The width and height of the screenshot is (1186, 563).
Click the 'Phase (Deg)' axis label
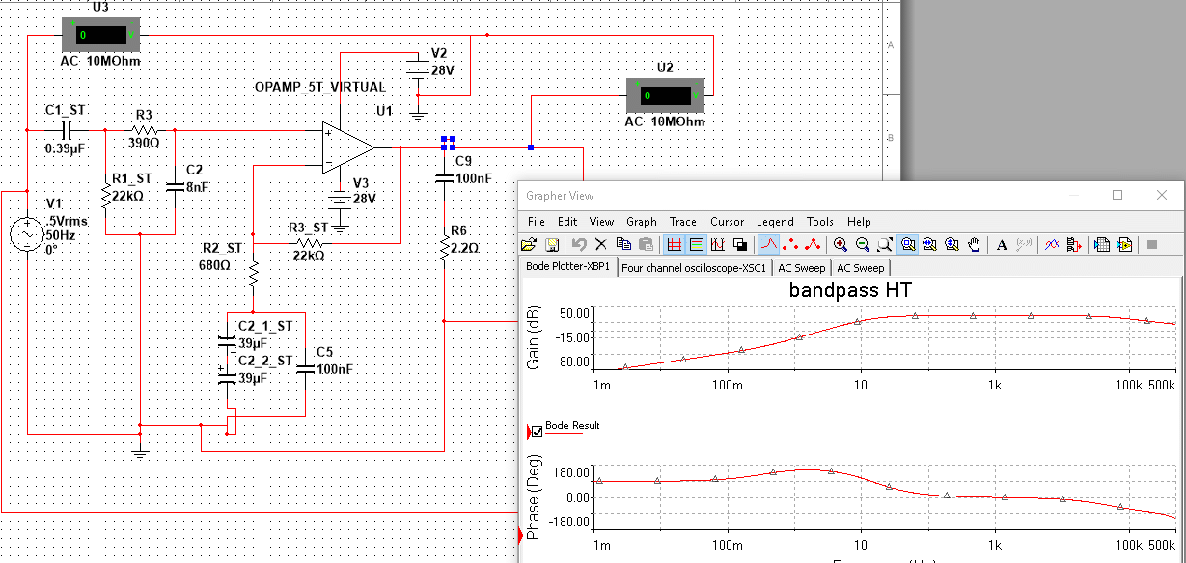point(533,496)
